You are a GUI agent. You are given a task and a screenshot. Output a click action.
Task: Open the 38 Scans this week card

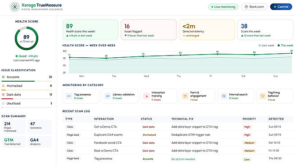(x=265, y=30)
